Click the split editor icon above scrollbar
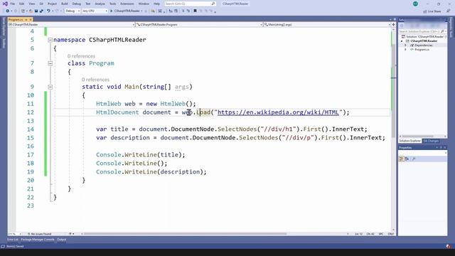 [393, 25]
